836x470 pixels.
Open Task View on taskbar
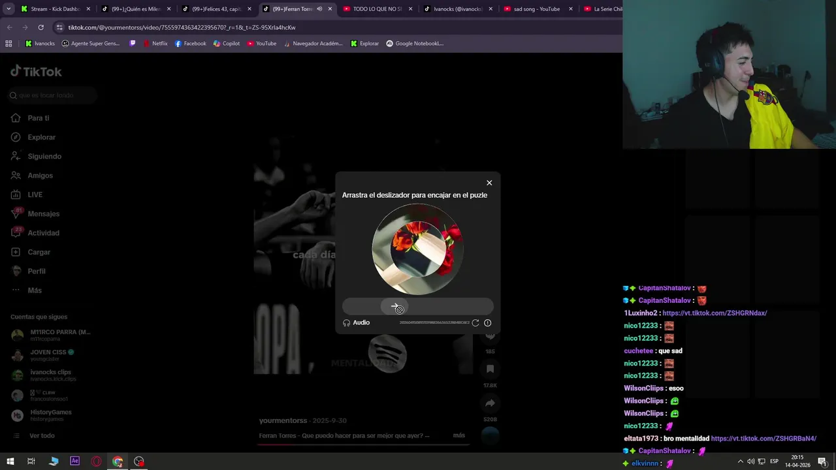(31, 462)
